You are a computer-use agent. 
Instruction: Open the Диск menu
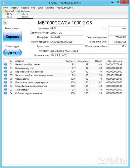pos(40,8)
